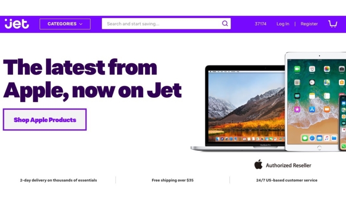The image size is (346, 197).
Task: Open the CATEGORIES menu button
Action: pos(65,24)
